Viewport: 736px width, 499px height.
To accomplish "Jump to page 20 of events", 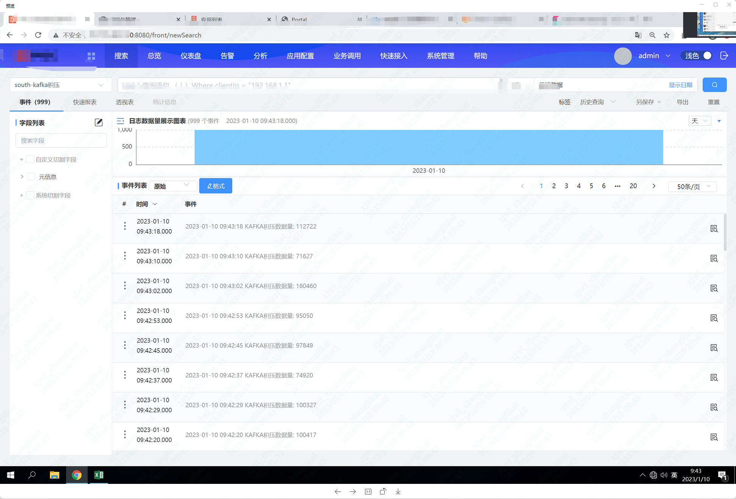I will click(633, 186).
